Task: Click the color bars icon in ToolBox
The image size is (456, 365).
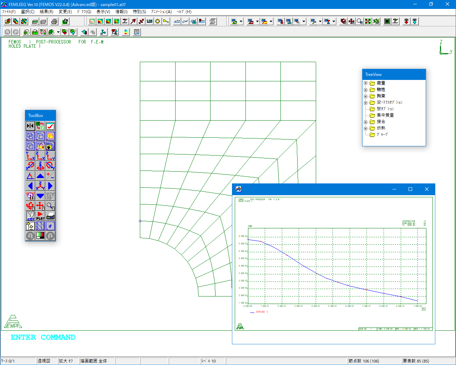Action: 40,236
